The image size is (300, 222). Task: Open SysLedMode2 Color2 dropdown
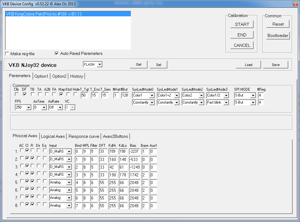point(201,95)
